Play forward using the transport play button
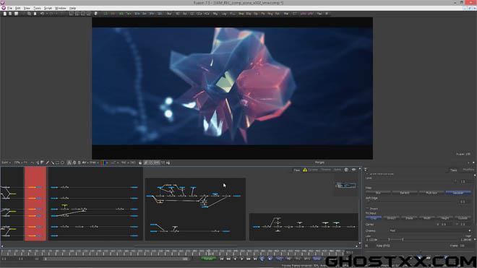The image size is (477, 268). point(242,259)
